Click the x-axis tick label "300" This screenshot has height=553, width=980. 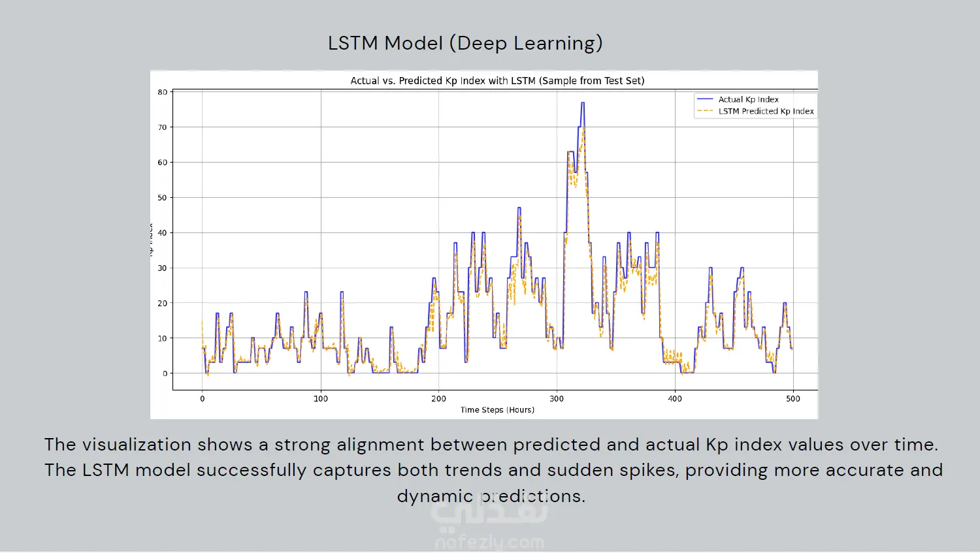(x=557, y=399)
